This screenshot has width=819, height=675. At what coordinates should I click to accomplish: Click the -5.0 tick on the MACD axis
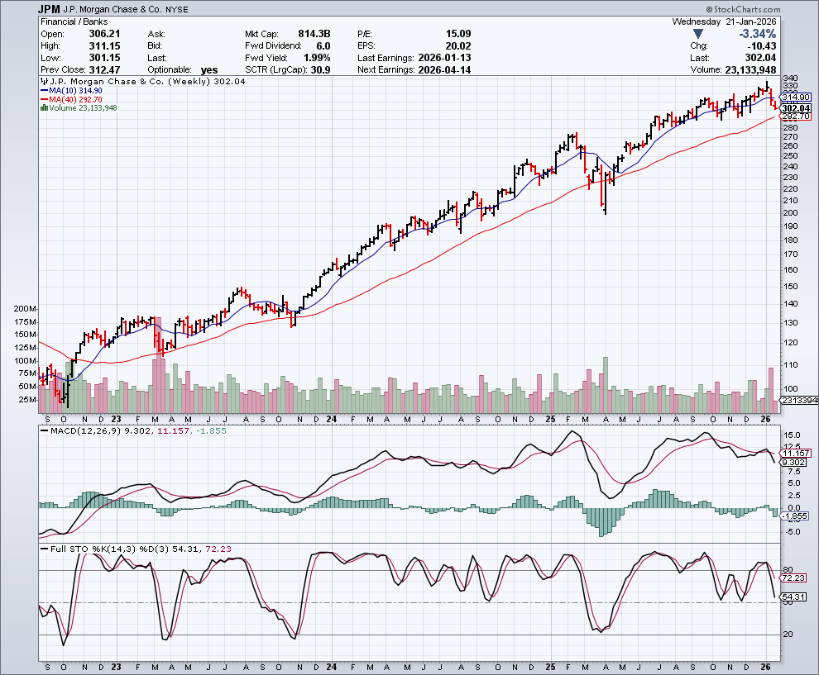coord(792,532)
